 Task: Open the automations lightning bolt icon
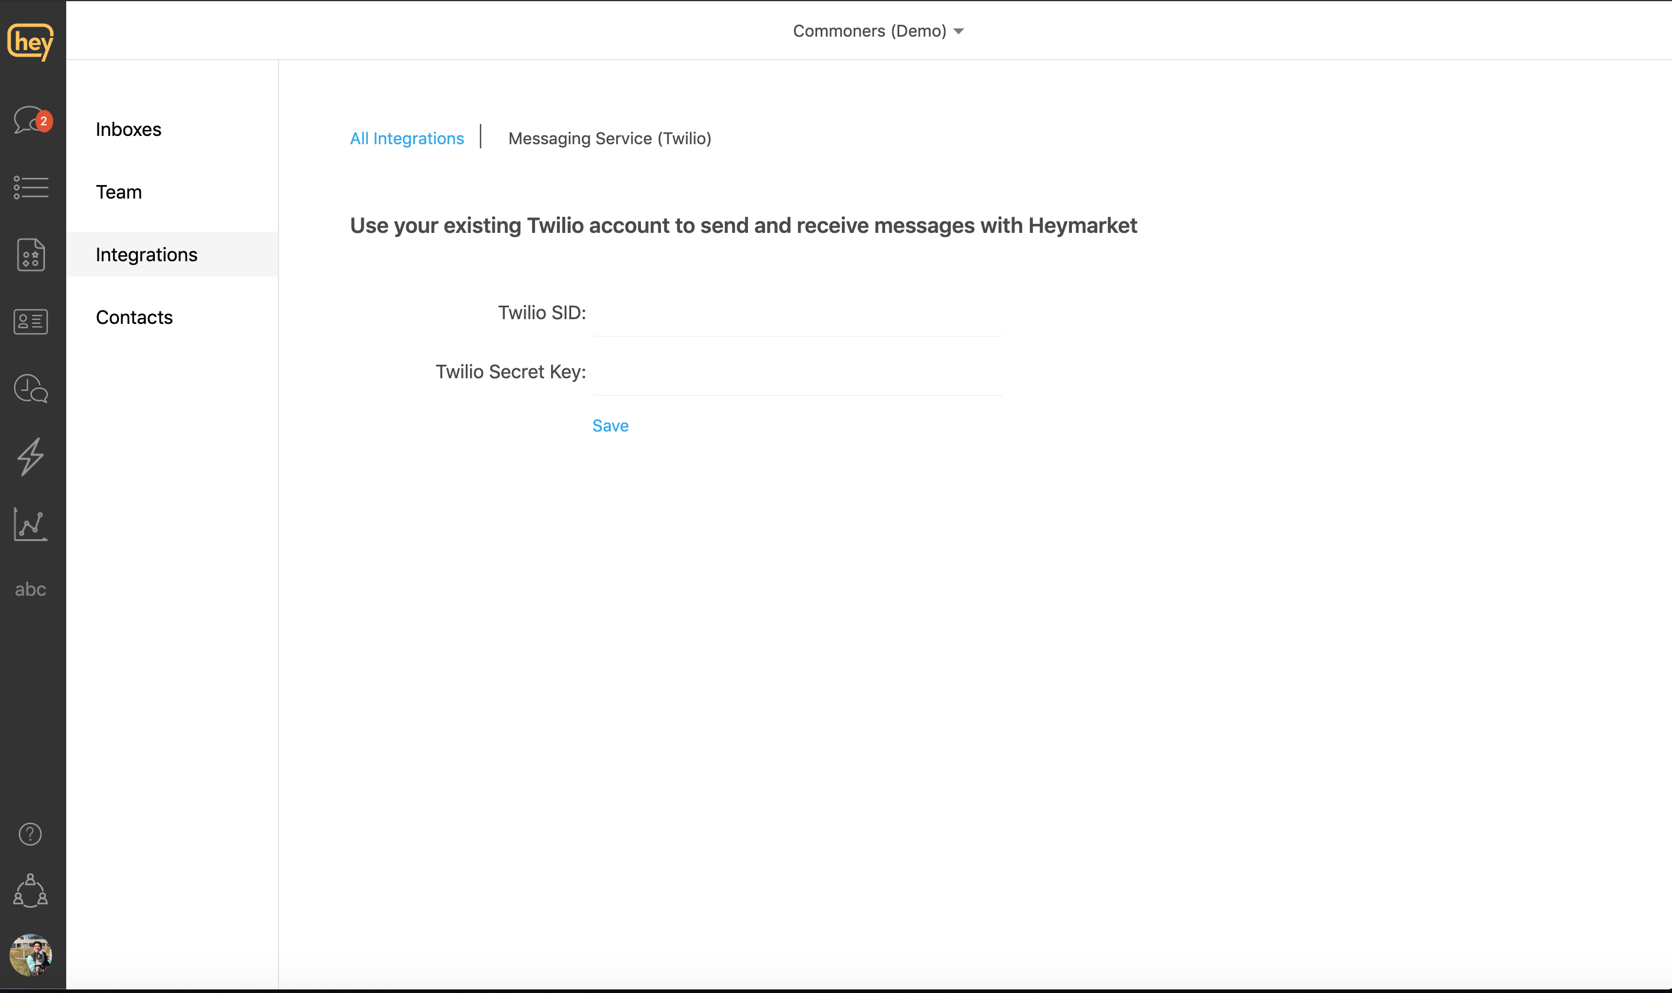coord(30,457)
